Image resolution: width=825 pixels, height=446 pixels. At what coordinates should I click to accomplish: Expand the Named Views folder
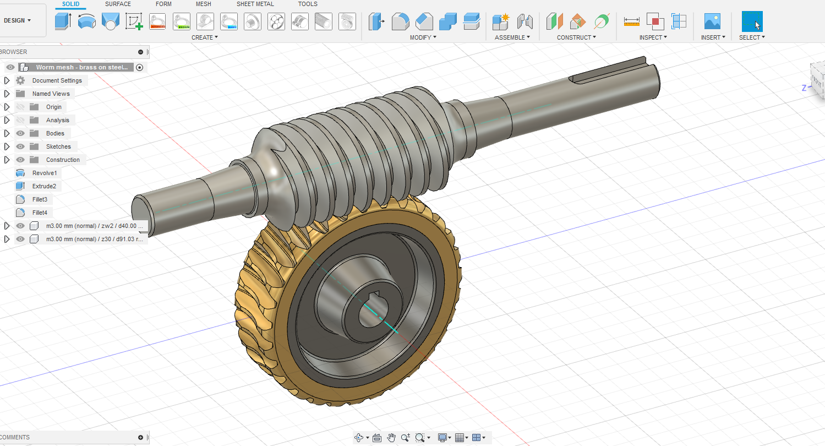click(7, 94)
